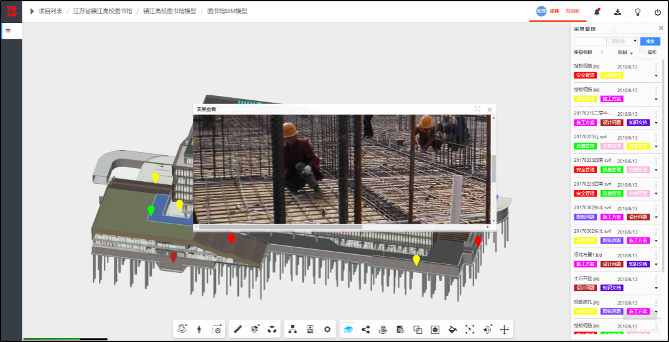This screenshot has height=342, width=669.
Task: Select the ruler measure tool
Action: tap(238, 329)
